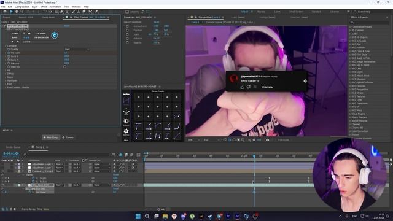Toggle Rotation stopwatch in Properties panel
The height and width of the screenshot is (221, 393).
pos(127,38)
